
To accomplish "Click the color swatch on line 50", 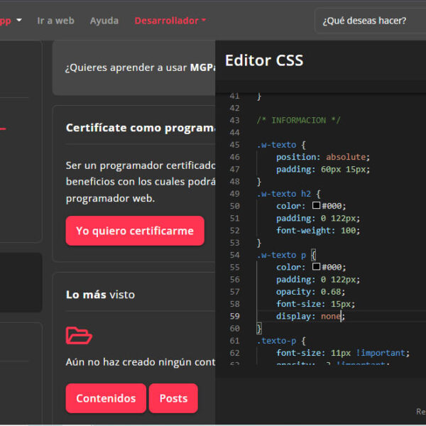I will (316, 205).
